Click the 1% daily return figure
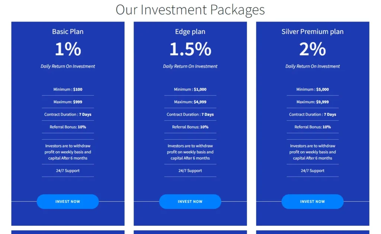 [68, 49]
